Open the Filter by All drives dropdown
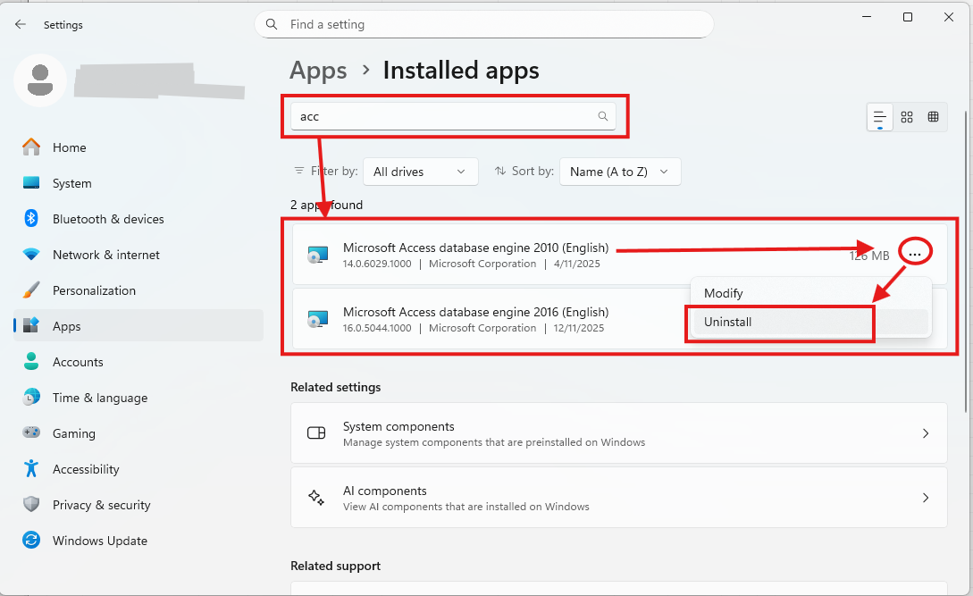Viewport: 973px width, 596px height. 420,172
